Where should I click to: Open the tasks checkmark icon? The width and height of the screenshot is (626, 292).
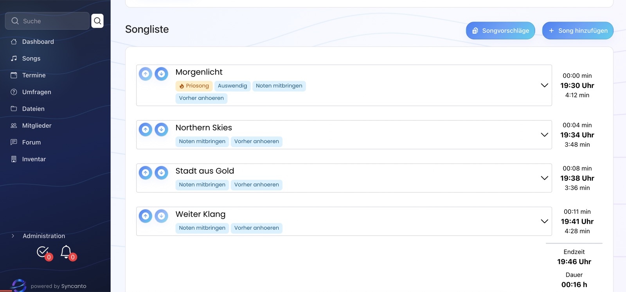coord(43,252)
